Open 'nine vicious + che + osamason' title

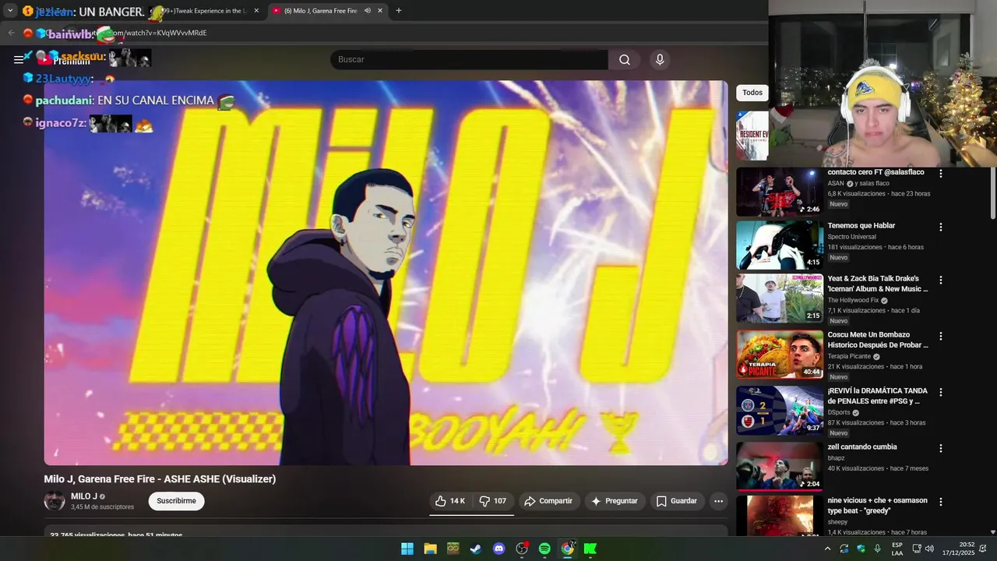pyautogui.click(x=878, y=505)
